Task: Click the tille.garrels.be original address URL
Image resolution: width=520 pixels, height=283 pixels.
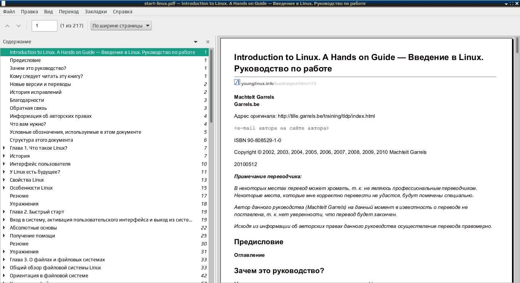Action: pos(326,116)
